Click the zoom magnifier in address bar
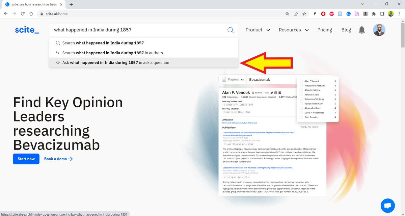The image size is (405, 216). (x=287, y=14)
